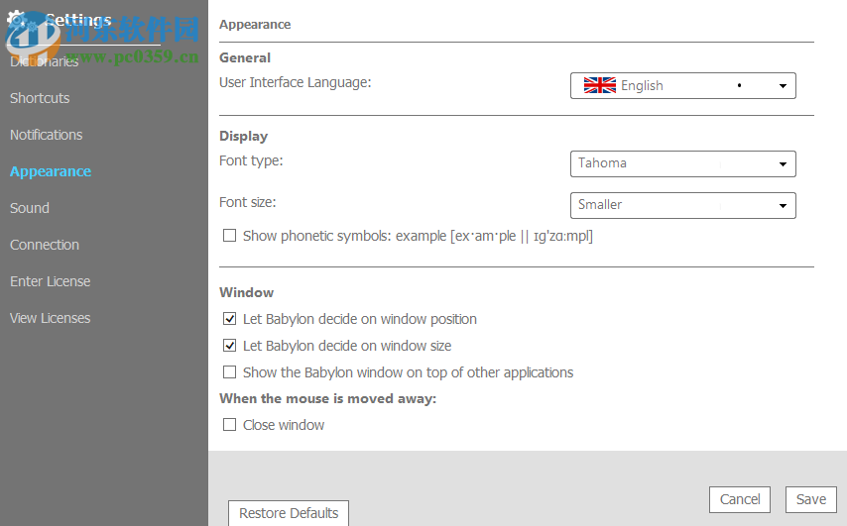Enable Show phonetic symbols checkbox
The width and height of the screenshot is (847, 526).
tap(230, 236)
